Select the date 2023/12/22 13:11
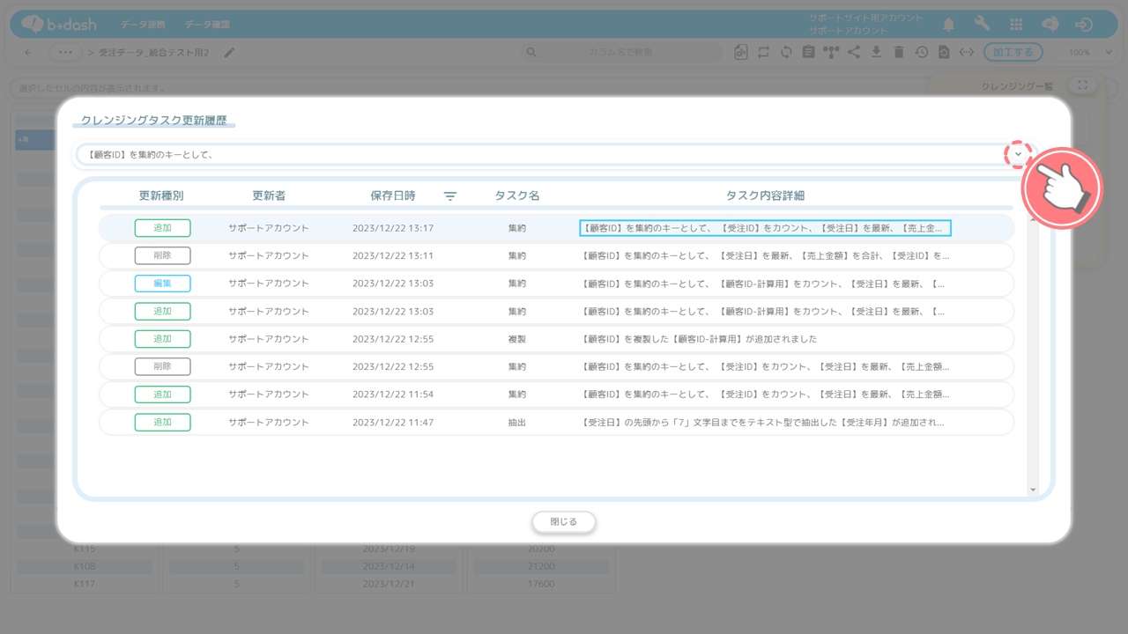The height and width of the screenshot is (634, 1128). (393, 255)
